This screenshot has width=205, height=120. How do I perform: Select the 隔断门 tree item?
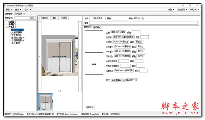pos(12,22)
